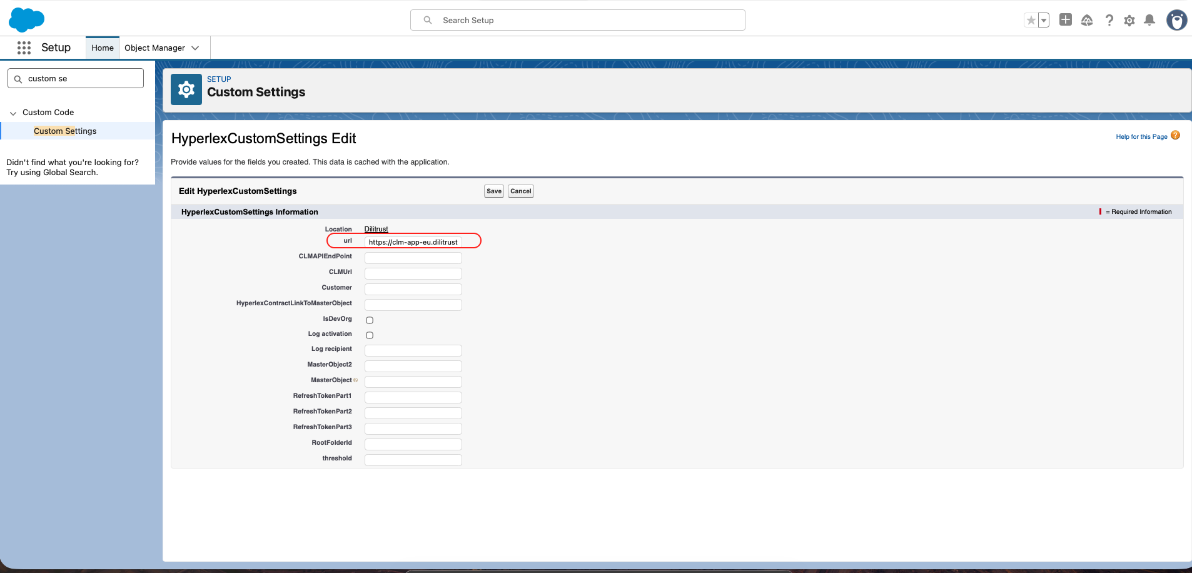Click the Cancel button
This screenshot has width=1192, height=573.
(521, 191)
